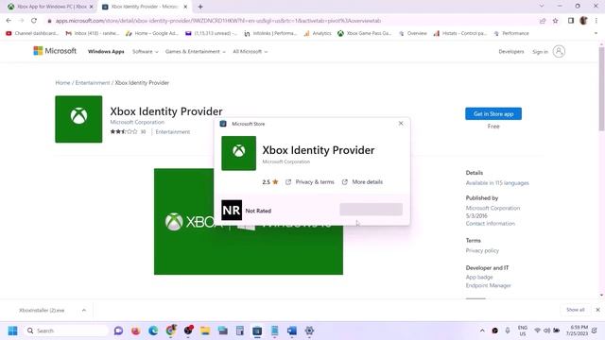Open Chrome three-dot menu
605x340 pixels.
[x=596, y=21]
